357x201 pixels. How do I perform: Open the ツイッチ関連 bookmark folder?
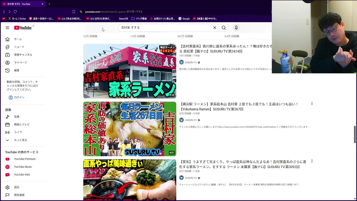tap(139, 19)
